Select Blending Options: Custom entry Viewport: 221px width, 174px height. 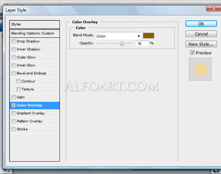coord(34,33)
